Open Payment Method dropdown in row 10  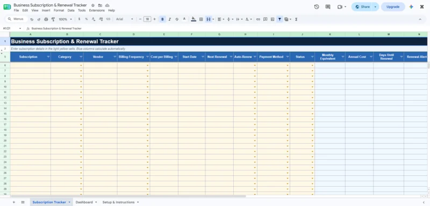point(288,87)
